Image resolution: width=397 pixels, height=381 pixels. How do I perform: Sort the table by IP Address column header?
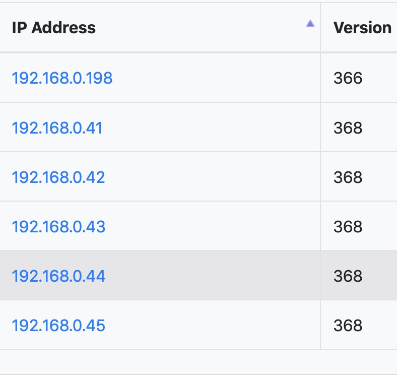point(54,28)
